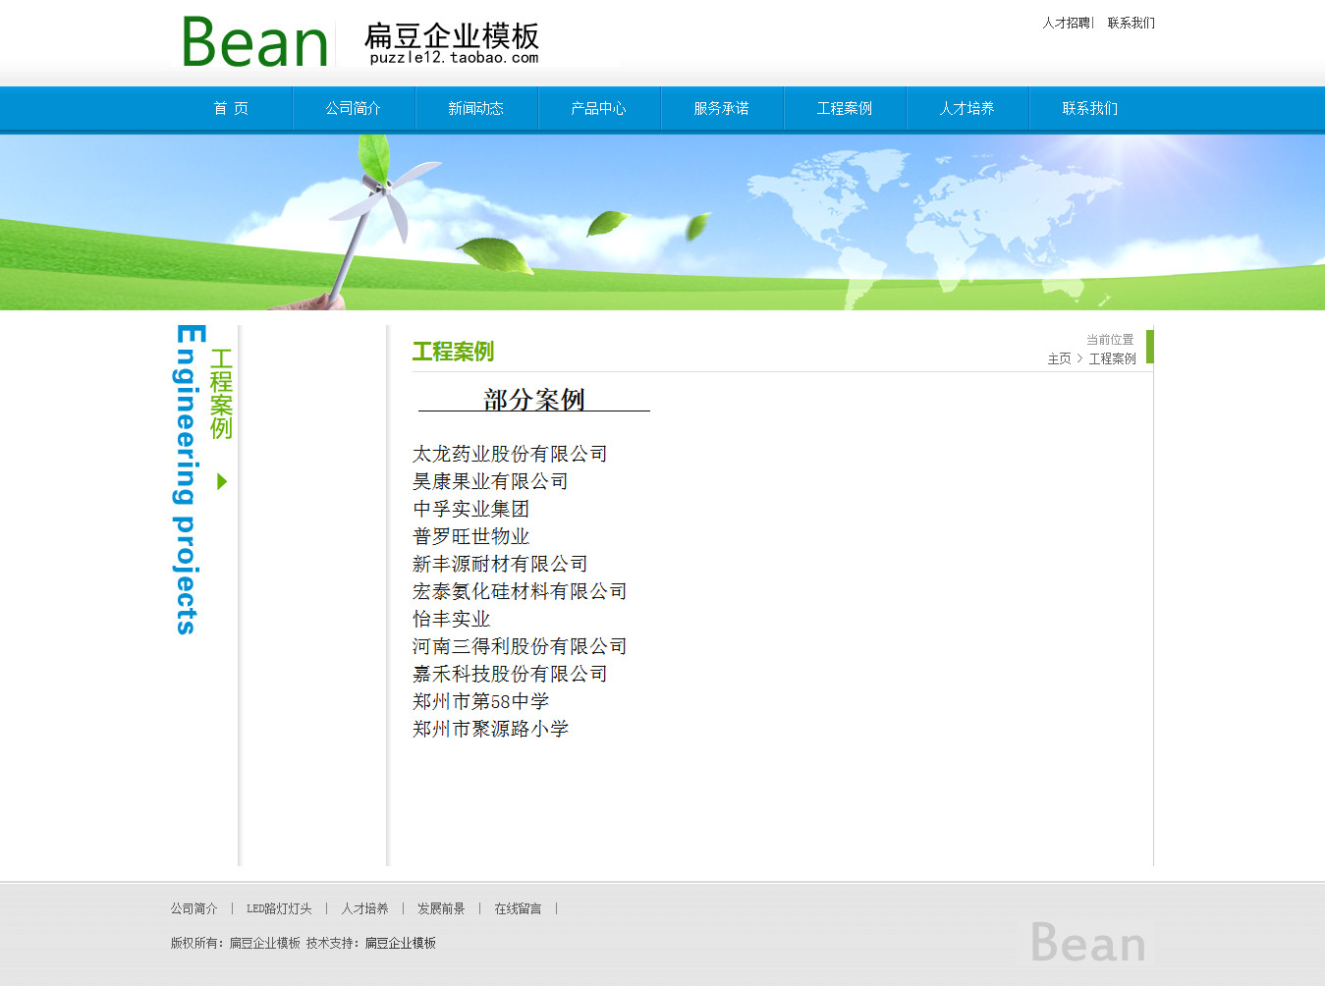Open the footer 公司简介 link
This screenshot has width=1325, height=986.
(193, 909)
